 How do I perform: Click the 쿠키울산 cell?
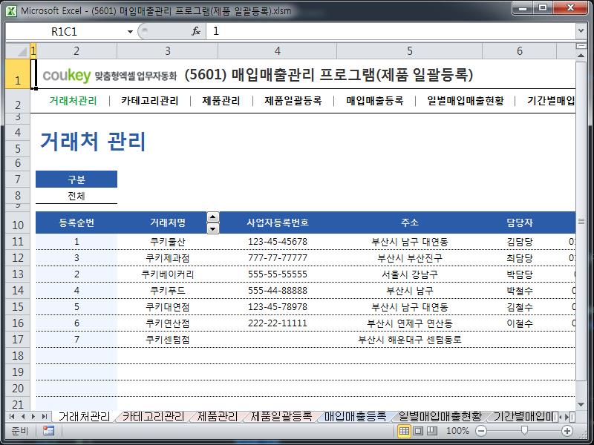[168, 242]
